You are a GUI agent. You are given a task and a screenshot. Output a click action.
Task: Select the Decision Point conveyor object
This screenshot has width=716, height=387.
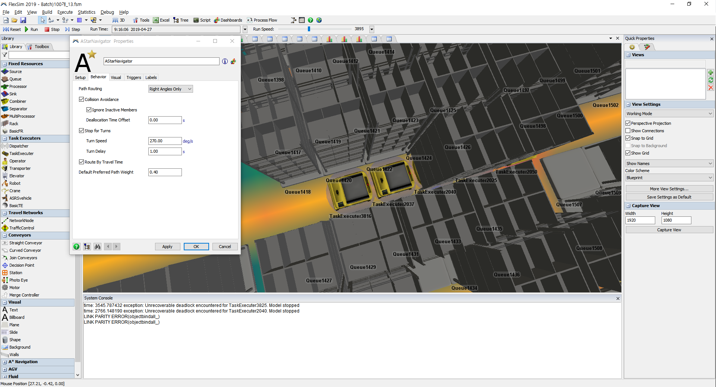pos(22,265)
